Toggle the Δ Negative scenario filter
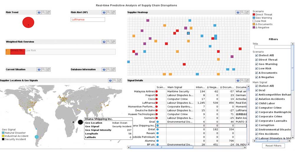Screen dimensions: 295x154 point(256,77)
